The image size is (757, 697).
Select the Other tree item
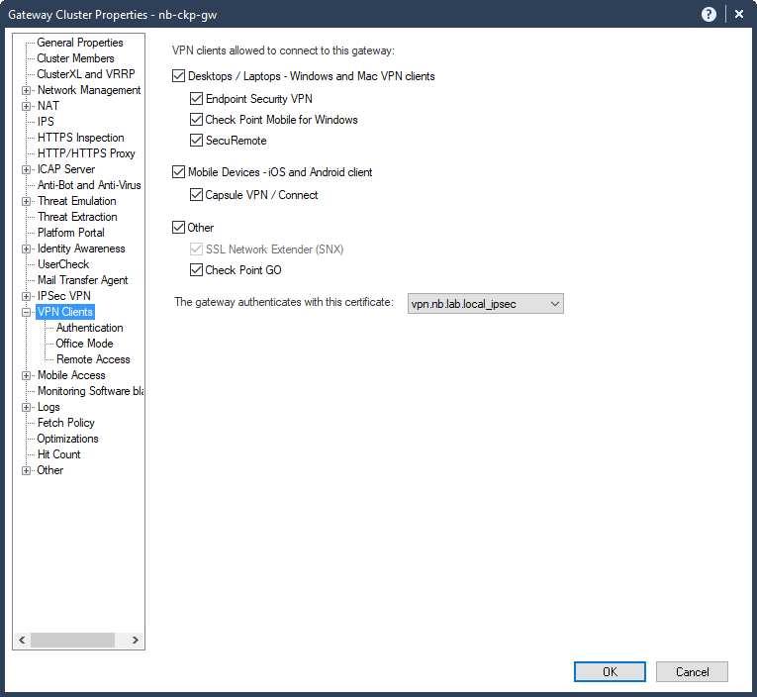point(50,470)
